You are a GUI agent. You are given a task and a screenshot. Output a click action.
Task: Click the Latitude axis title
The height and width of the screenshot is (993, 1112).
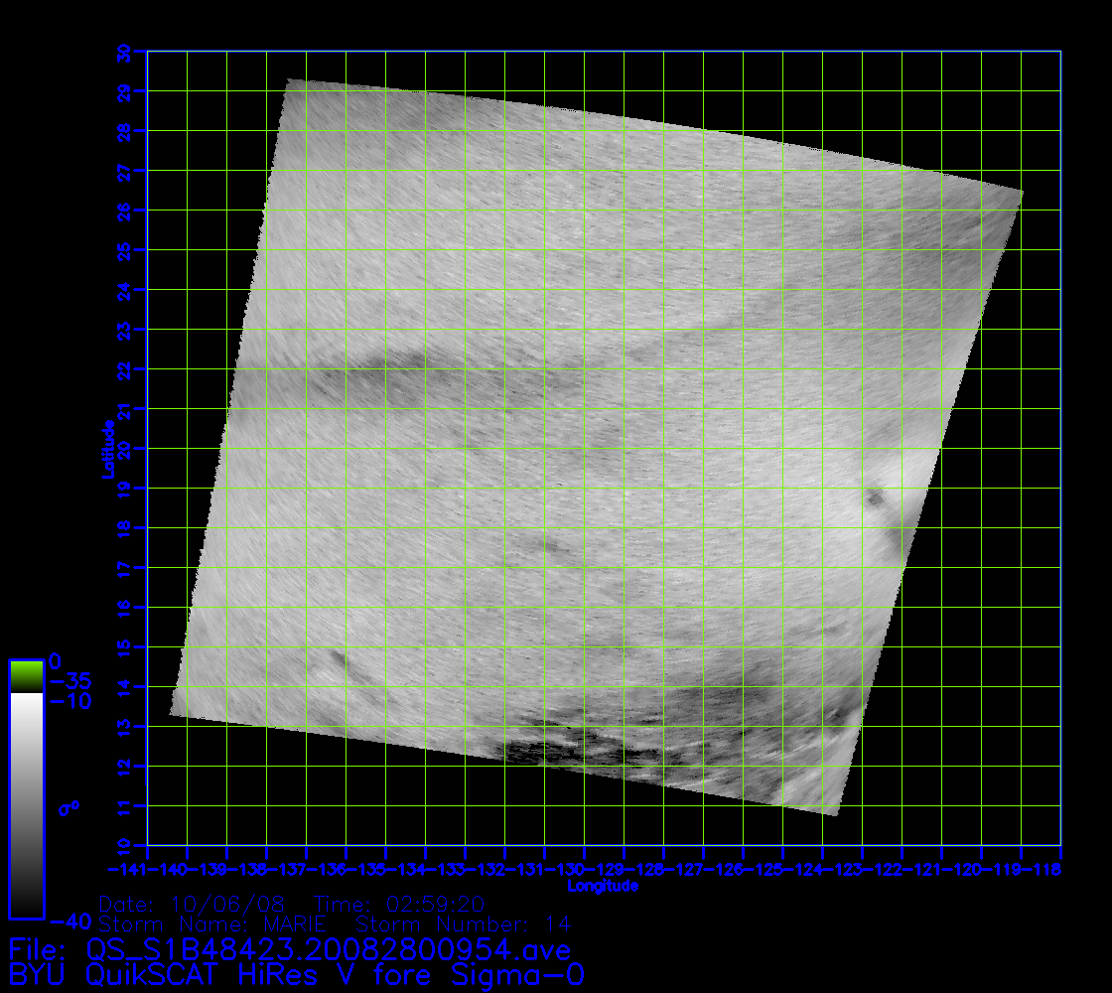106,449
